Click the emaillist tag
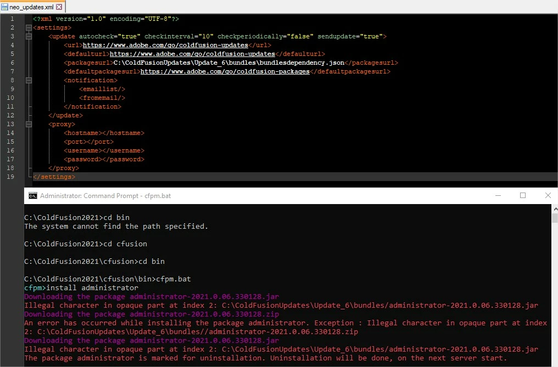The height and width of the screenshot is (367, 558). [102, 89]
